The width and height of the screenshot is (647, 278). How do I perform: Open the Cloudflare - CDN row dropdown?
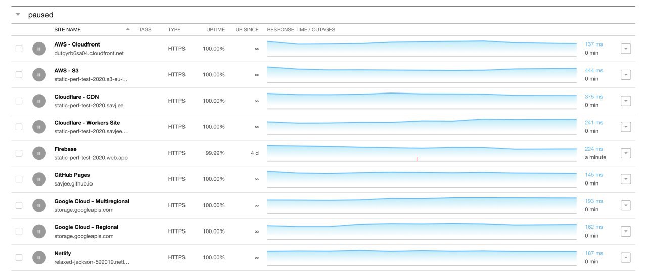point(625,101)
